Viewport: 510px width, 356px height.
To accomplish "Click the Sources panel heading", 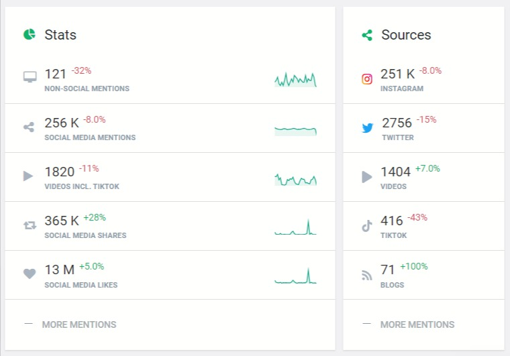I will [x=406, y=35].
